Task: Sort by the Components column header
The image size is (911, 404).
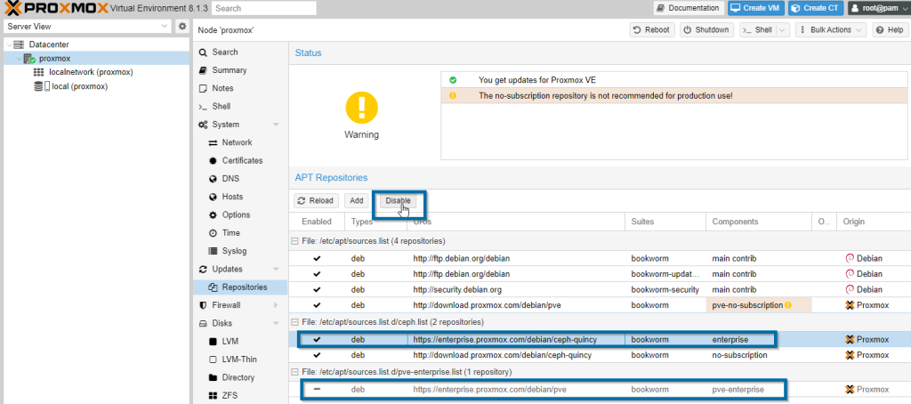Action: pos(759,222)
